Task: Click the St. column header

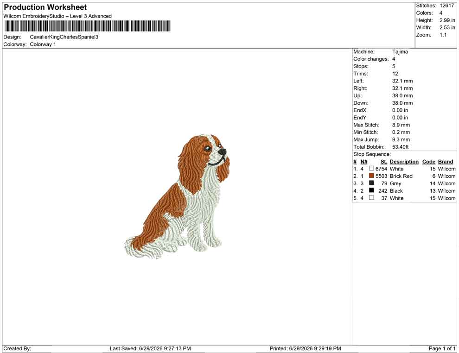Action: 384,162
